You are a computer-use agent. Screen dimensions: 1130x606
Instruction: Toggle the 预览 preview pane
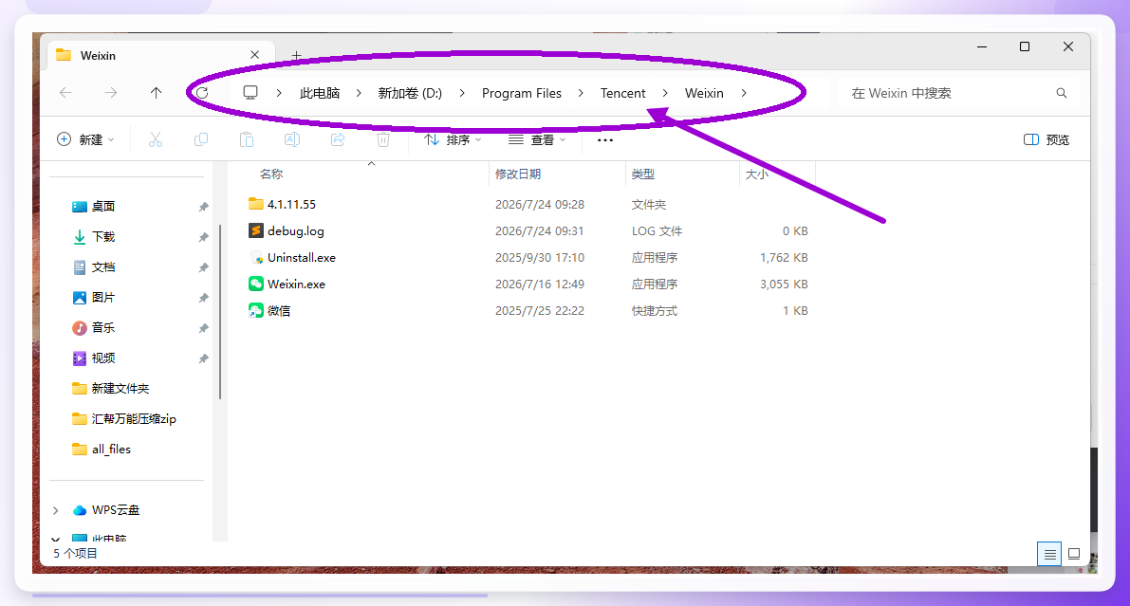[1047, 139]
